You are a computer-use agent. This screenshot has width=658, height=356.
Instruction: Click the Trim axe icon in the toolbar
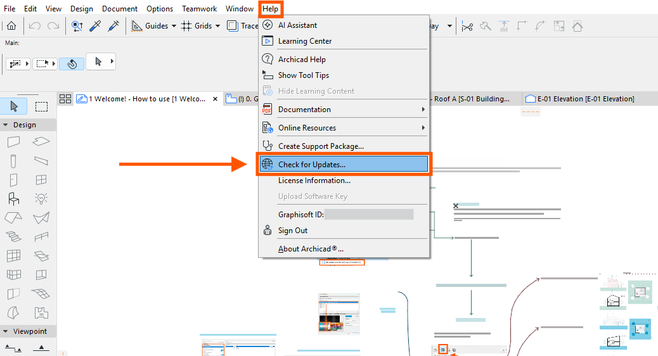pyautogui.click(x=486, y=27)
